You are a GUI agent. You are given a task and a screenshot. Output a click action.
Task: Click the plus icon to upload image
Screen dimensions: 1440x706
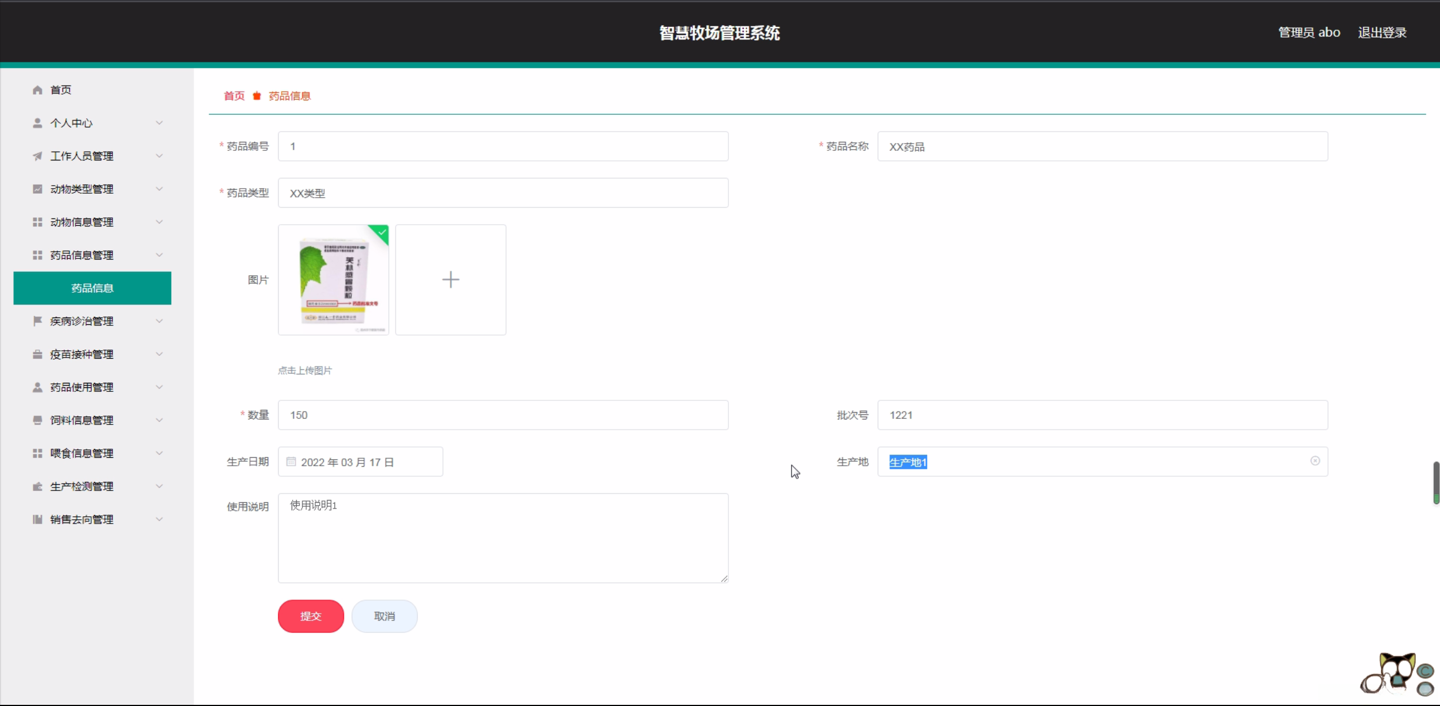pyautogui.click(x=450, y=280)
